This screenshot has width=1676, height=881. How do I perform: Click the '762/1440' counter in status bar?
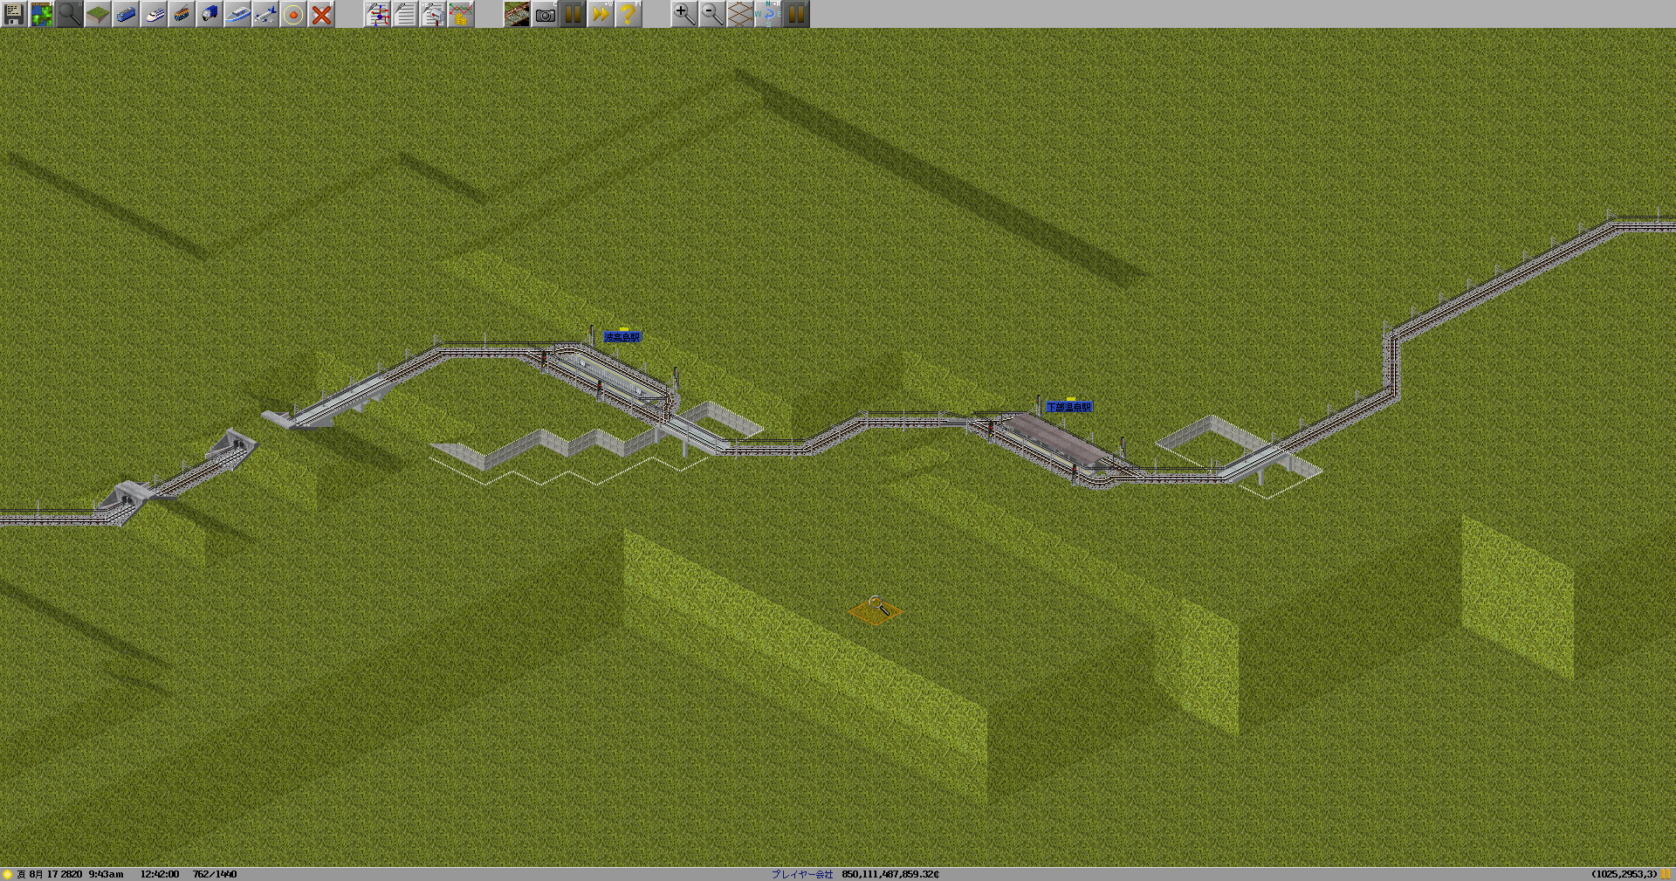tap(215, 874)
